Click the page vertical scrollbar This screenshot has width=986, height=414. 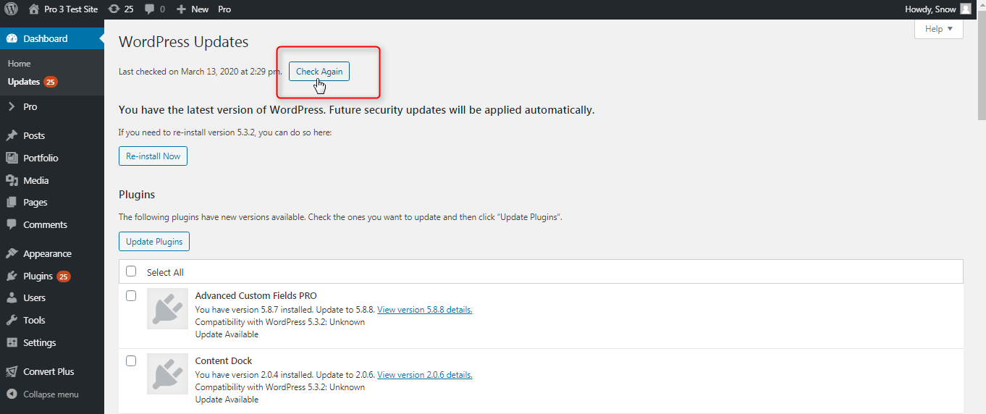point(981,72)
